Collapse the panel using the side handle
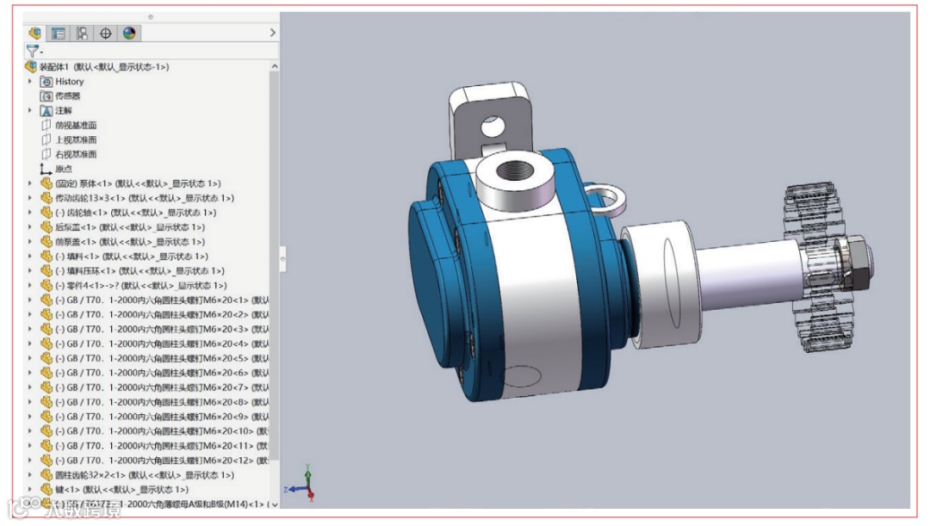Image resolution: width=930 pixels, height=526 pixels. coord(283,259)
